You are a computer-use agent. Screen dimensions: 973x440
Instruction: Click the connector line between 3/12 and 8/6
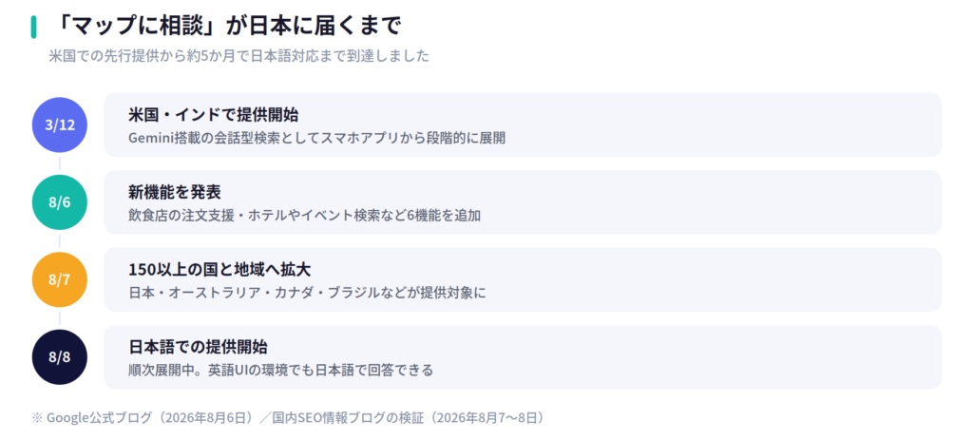tap(60, 163)
